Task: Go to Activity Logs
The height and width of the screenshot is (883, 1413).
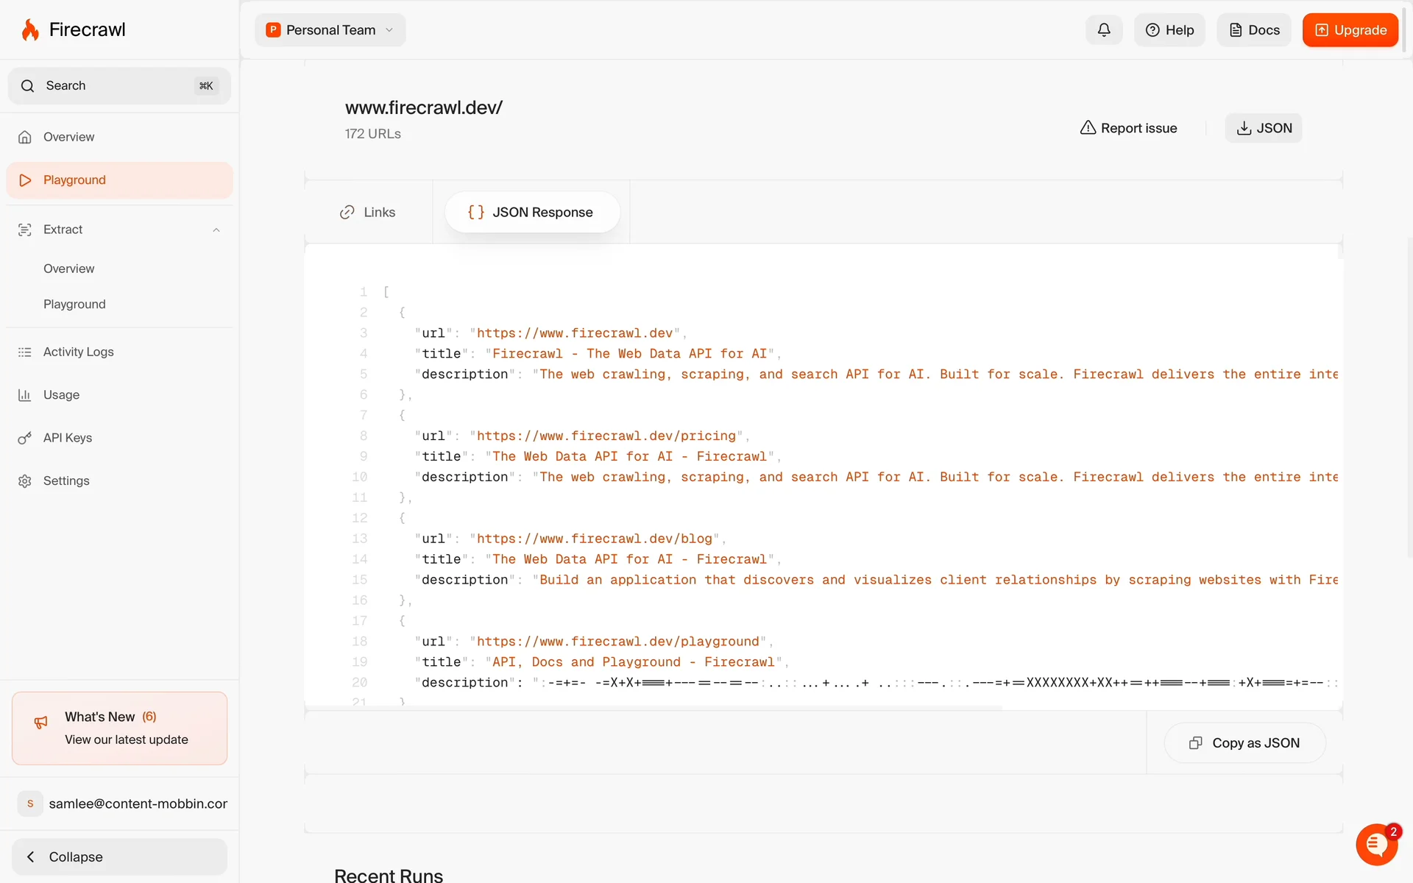Action: tap(78, 352)
